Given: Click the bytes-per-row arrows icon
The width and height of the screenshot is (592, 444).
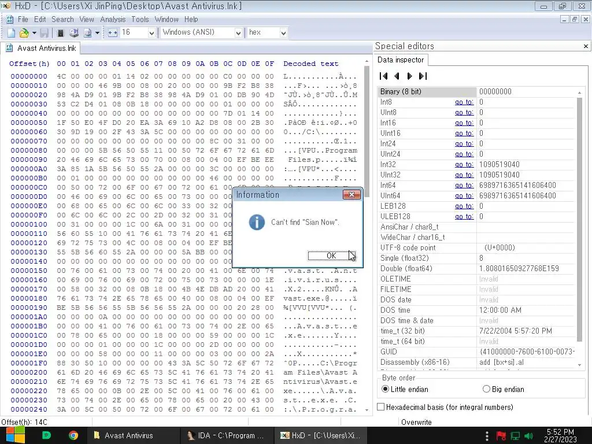Looking at the screenshot, I should [113, 33].
